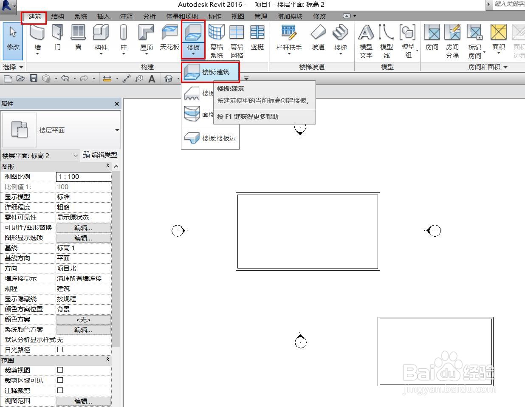
Task: Click 编辑 button for 图形显示选项
Action: [84, 238]
